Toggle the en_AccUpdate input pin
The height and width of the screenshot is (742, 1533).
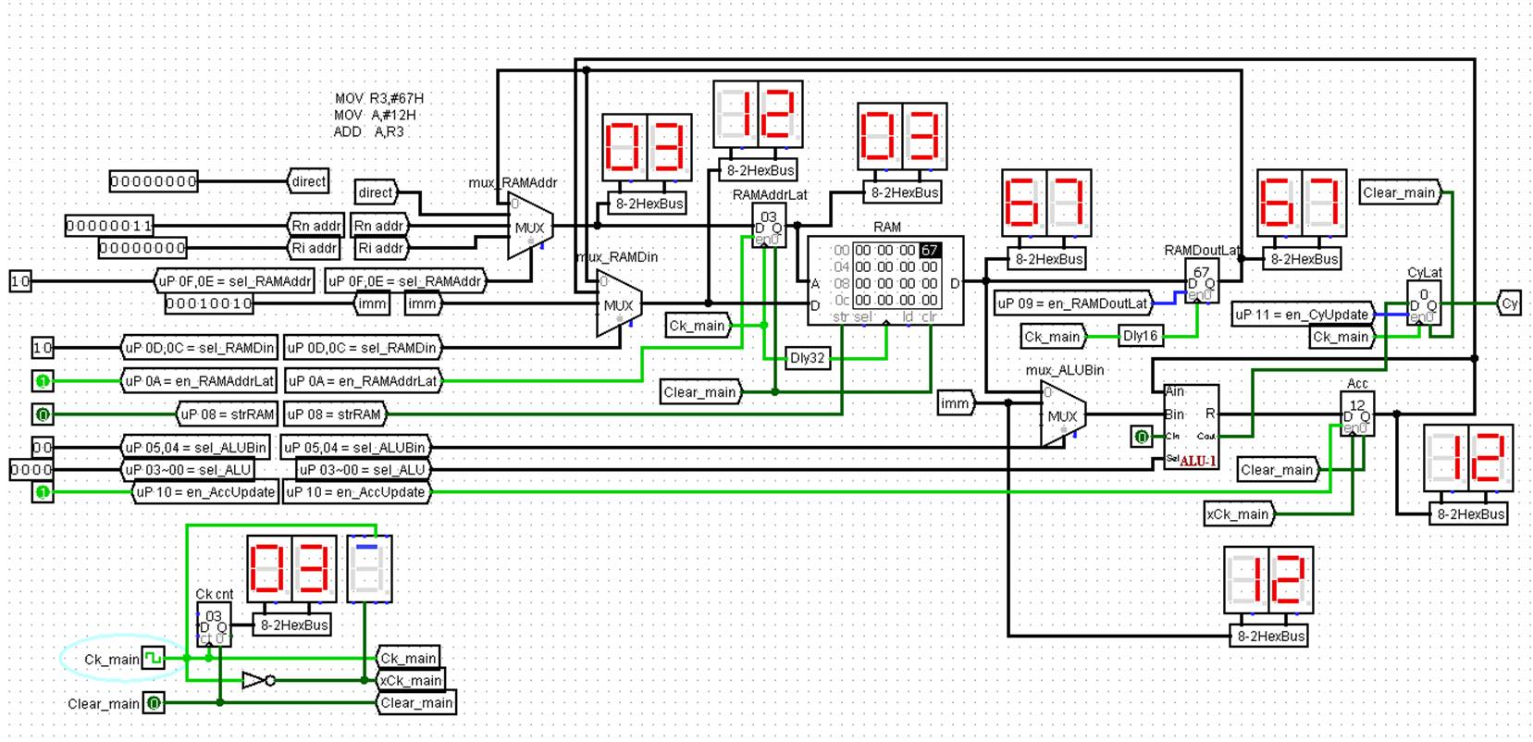[43, 492]
